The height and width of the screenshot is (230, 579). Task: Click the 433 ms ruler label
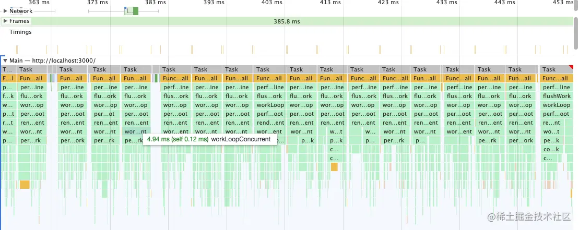pos(446,3)
